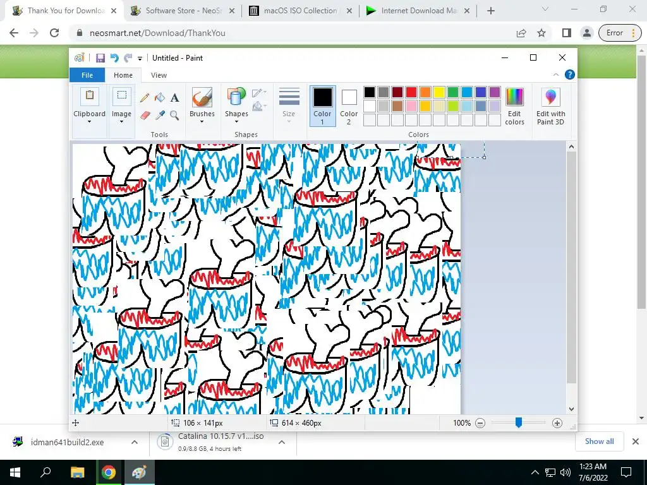Click the Clipboard paste icon
The image size is (647, 485).
click(89, 96)
